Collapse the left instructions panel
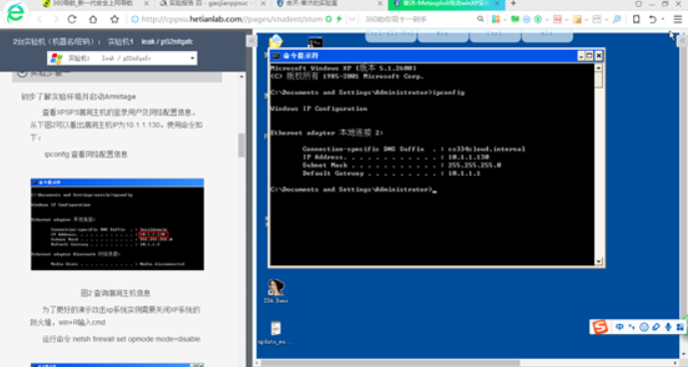The height and width of the screenshot is (367, 689). (252, 41)
